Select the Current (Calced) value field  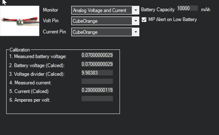[x=97, y=90]
